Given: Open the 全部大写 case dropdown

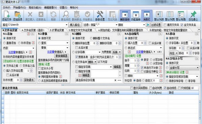Looking at the screenshot, I should tap(184, 68).
